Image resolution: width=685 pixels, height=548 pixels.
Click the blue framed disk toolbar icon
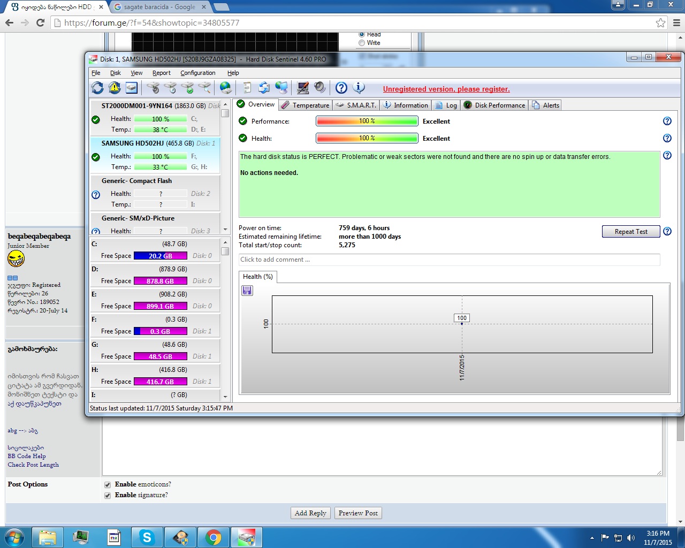pyautogui.click(x=132, y=88)
